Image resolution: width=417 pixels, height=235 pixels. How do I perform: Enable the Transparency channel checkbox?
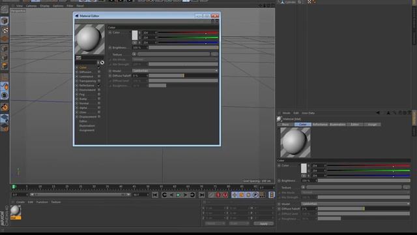tap(99, 81)
